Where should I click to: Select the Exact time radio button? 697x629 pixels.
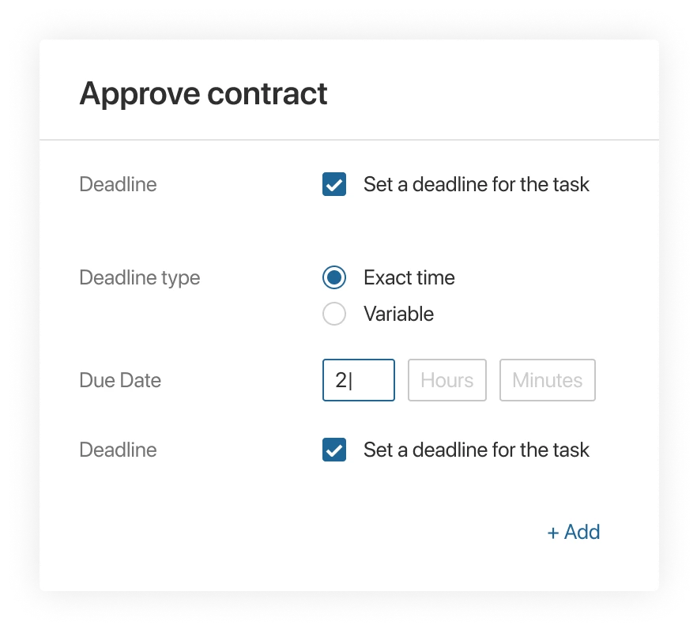(334, 277)
